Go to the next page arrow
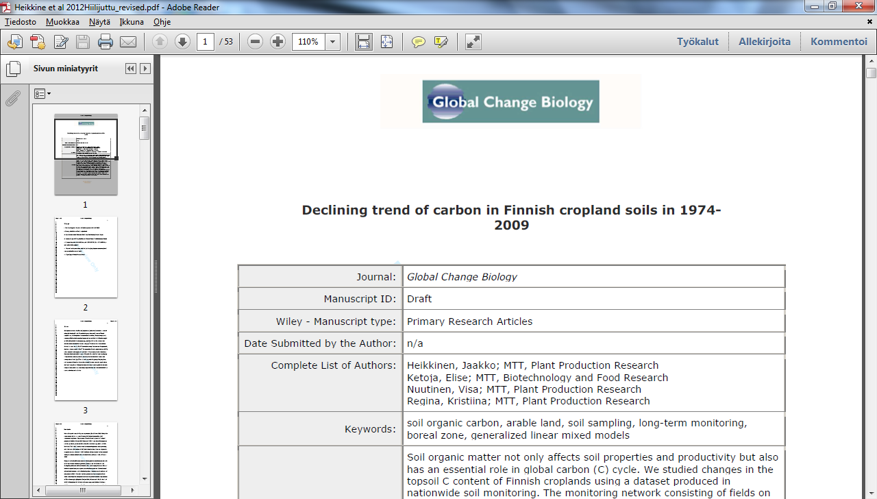 tap(182, 42)
